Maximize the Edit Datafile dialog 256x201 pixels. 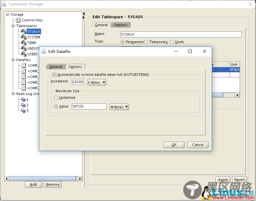coord(190,51)
